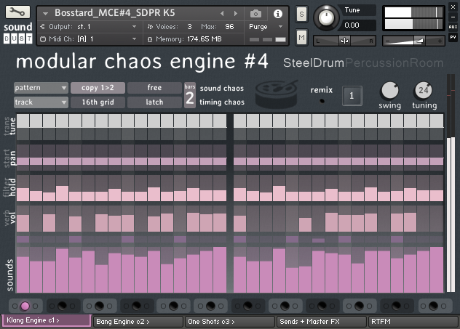Select the filter/hold row label
460x329 pixels.
(x=9, y=187)
